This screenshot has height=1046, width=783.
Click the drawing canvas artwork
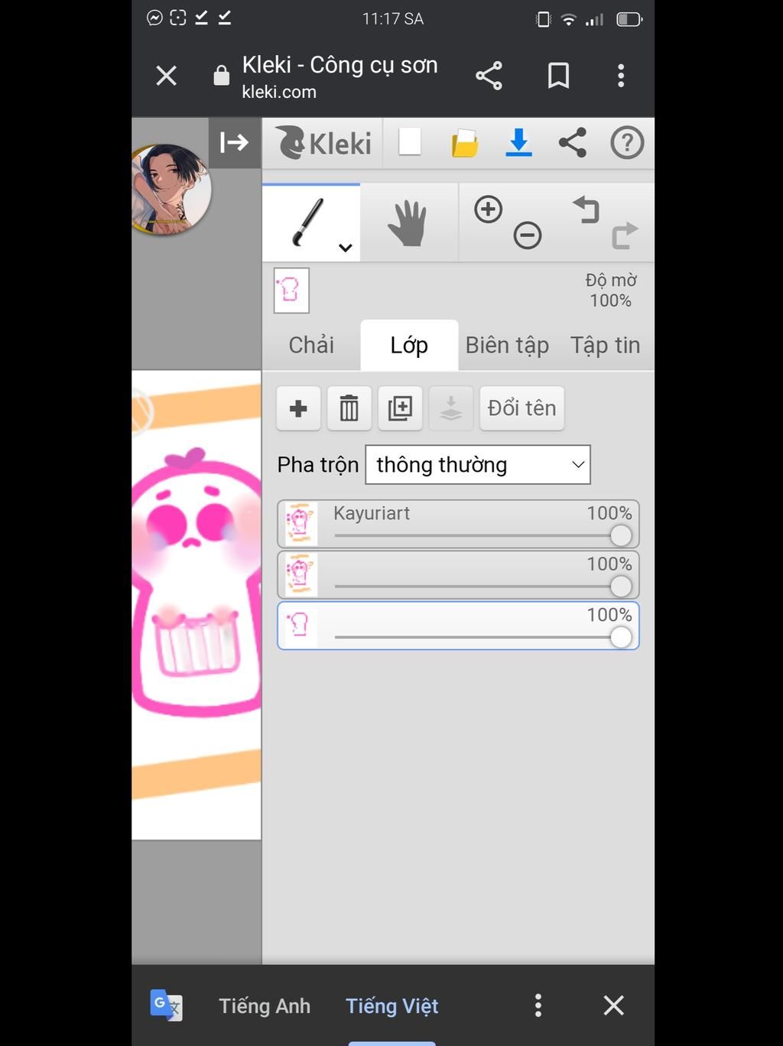(197, 604)
